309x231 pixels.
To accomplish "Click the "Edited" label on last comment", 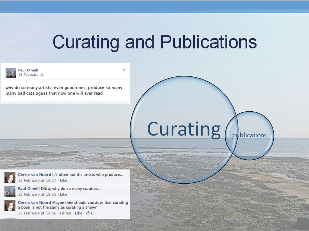I will point(66,213).
